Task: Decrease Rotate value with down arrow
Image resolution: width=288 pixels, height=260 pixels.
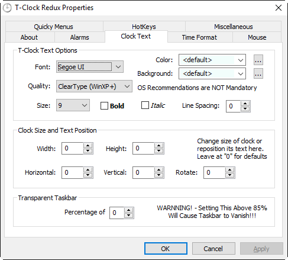Action: click(x=230, y=175)
